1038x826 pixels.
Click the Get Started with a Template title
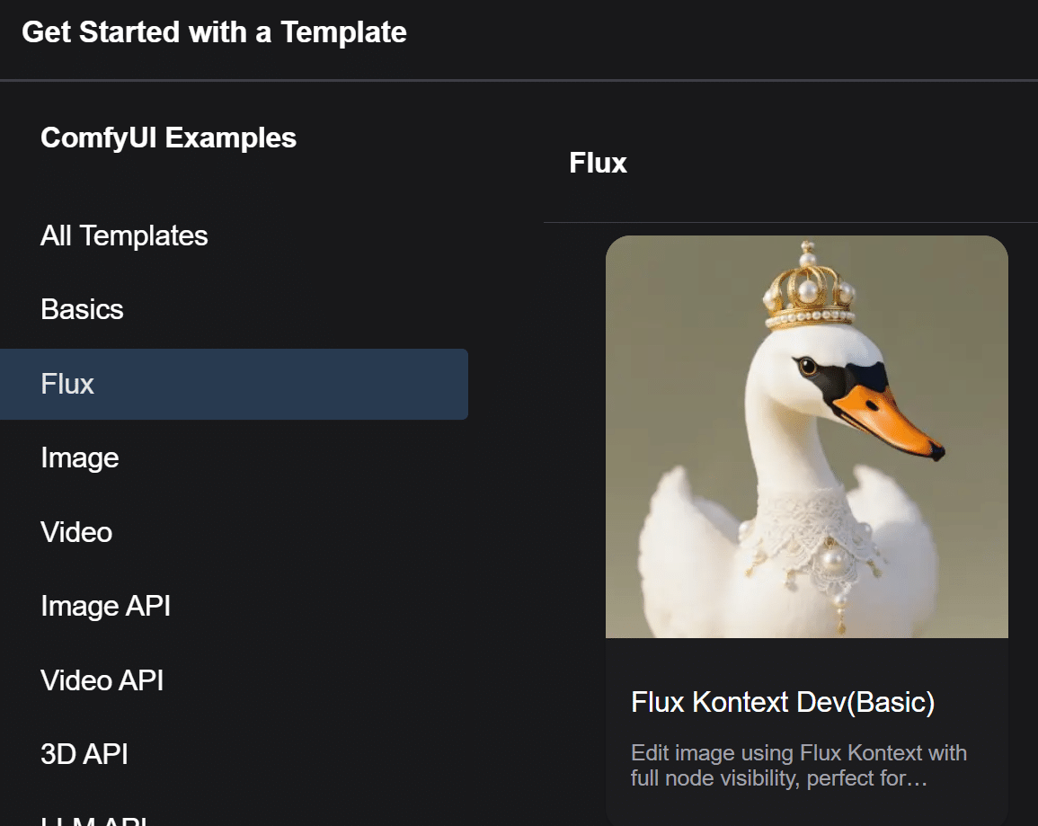pyautogui.click(x=214, y=32)
